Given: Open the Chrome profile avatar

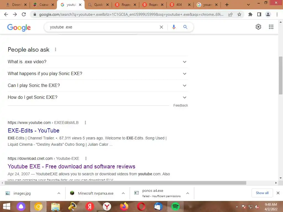Looking at the screenshot, I should [x=268, y=14].
